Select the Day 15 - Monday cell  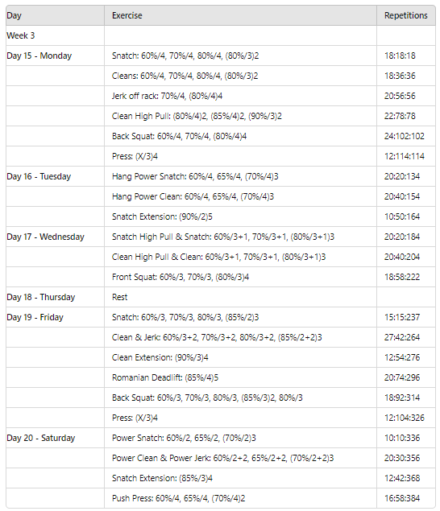55,56
